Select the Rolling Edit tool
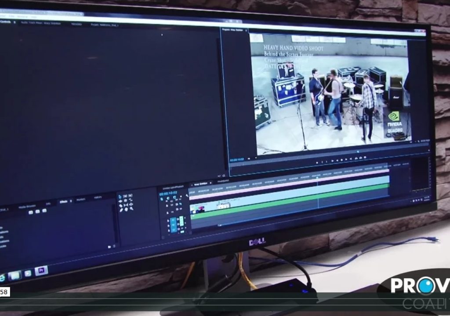Image resolution: width=450 pixels, height=316 pixels. coord(126,201)
